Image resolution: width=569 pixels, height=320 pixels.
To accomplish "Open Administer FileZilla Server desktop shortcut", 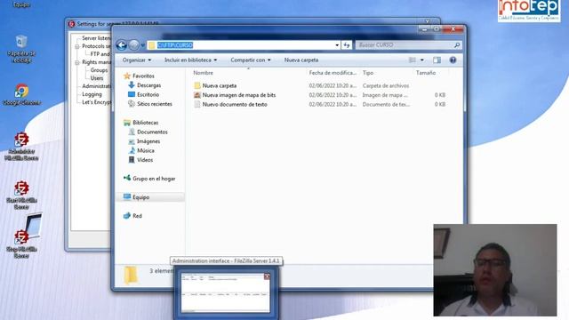I will coord(21,147).
